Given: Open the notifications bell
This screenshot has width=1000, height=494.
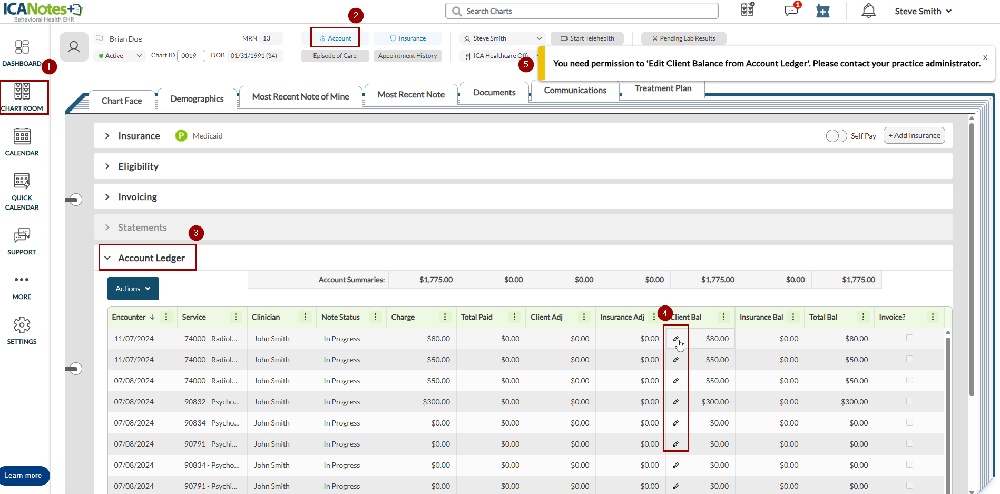Looking at the screenshot, I should coord(869,11).
